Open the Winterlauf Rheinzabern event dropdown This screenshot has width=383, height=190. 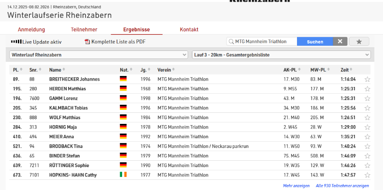point(98,55)
